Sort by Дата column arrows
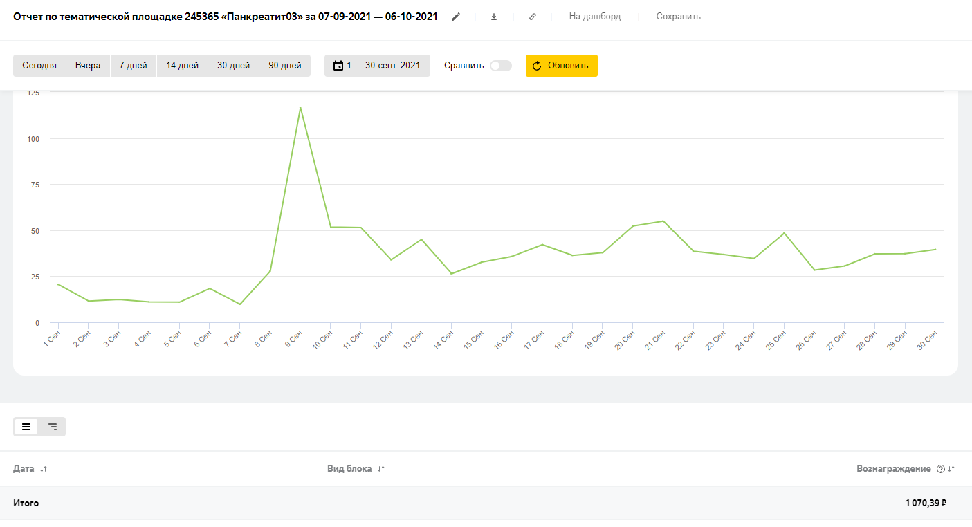The width and height of the screenshot is (972, 527). point(44,469)
